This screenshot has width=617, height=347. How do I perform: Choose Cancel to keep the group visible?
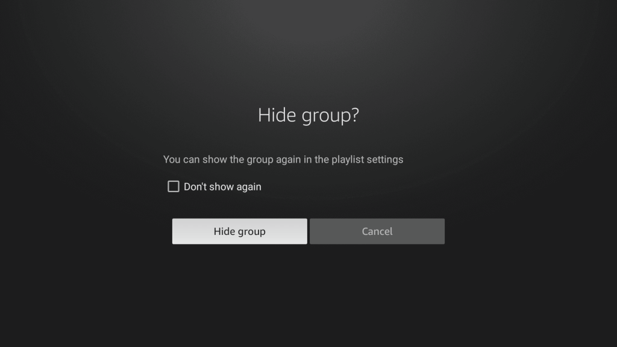377,231
